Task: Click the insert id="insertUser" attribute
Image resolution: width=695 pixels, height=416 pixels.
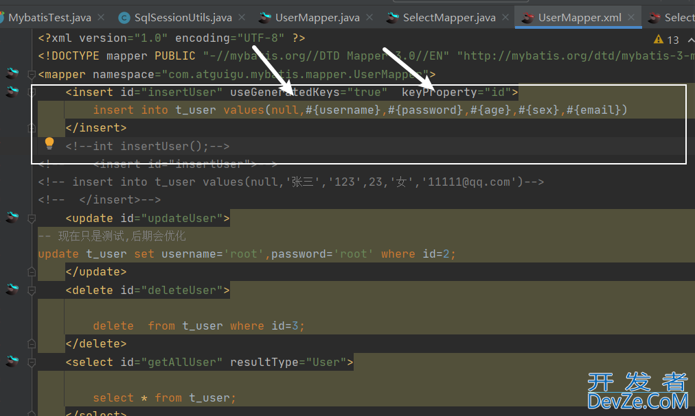Action: [172, 92]
